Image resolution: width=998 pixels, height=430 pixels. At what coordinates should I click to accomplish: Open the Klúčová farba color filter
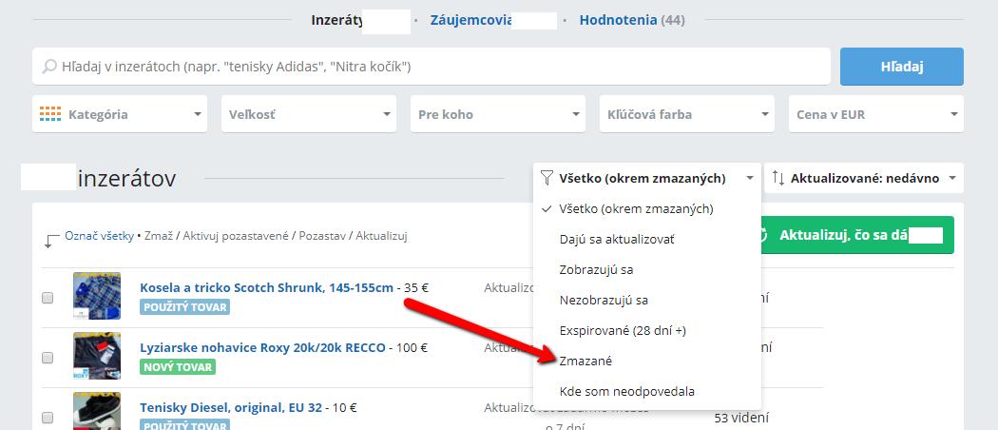[686, 114]
